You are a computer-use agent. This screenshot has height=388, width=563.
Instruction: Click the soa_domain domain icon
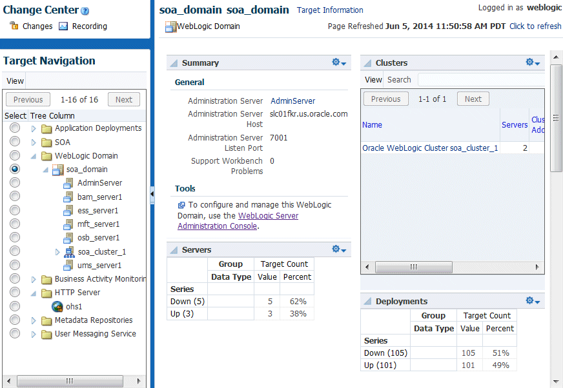click(x=57, y=170)
